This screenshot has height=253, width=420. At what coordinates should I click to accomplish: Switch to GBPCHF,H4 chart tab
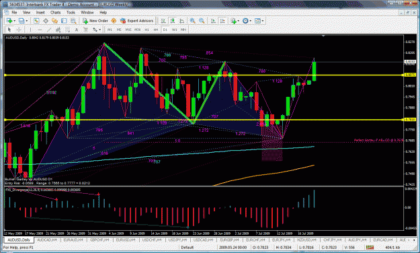pos(99,240)
